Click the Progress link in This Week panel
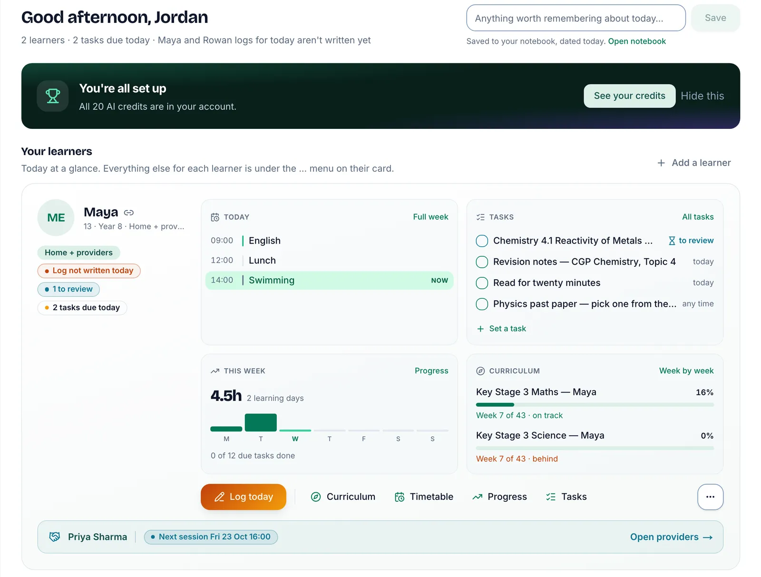 [x=431, y=371]
